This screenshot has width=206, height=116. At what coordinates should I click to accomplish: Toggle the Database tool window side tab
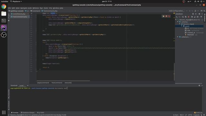pyautogui.click(x=205, y=17)
